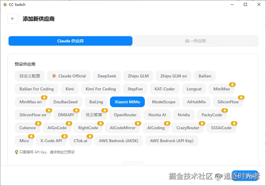Select the SiliconFlow en preset

coord(33,115)
